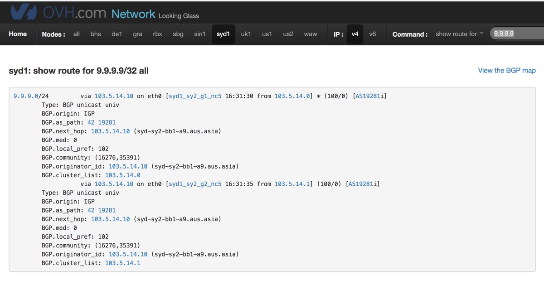The image size is (544, 290).
Task: Select the us2 node
Action: 288,34
